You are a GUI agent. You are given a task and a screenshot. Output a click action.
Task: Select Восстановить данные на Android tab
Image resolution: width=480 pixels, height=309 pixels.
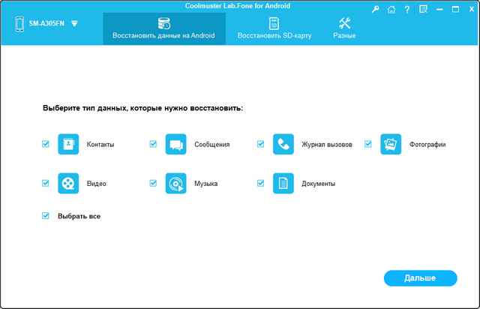pos(163,28)
